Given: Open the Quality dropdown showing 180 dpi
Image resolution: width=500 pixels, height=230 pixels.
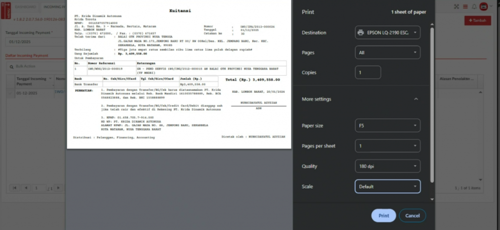Looking at the screenshot, I should [x=387, y=166].
